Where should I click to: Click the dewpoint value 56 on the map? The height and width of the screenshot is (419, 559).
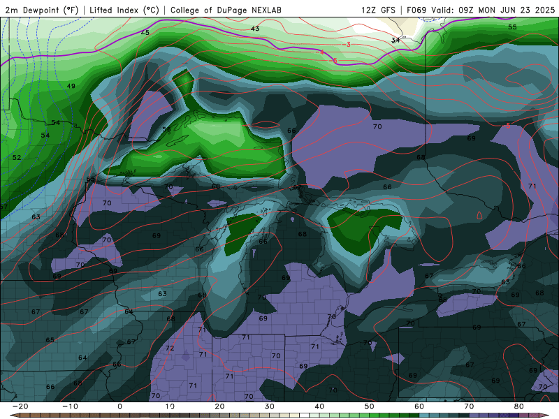click(166, 129)
